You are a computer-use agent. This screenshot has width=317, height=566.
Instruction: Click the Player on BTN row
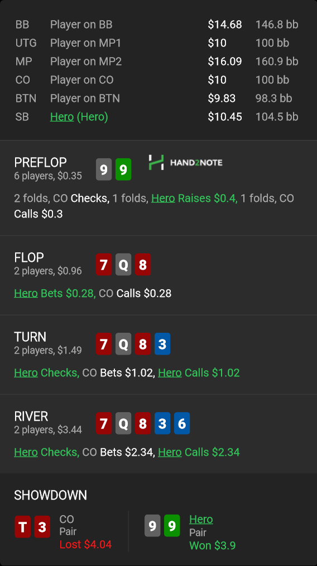157,98
